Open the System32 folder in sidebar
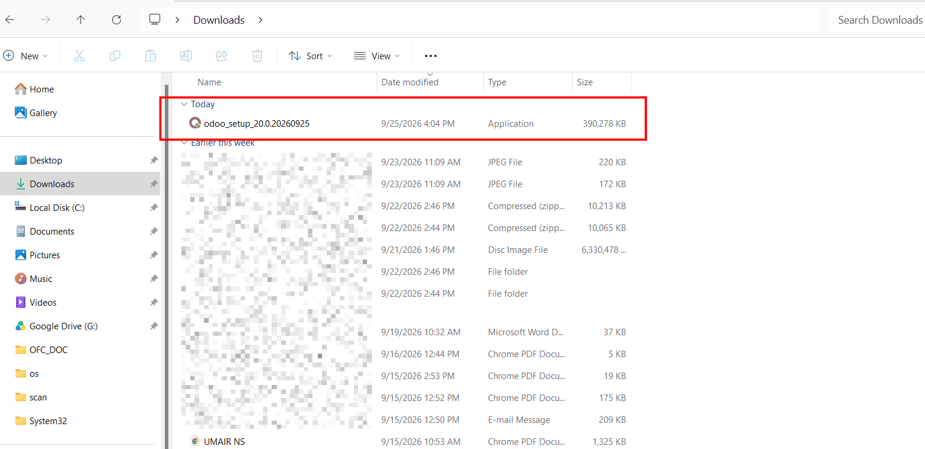Image resolution: width=925 pixels, height=449 pixels. point(41,421)
